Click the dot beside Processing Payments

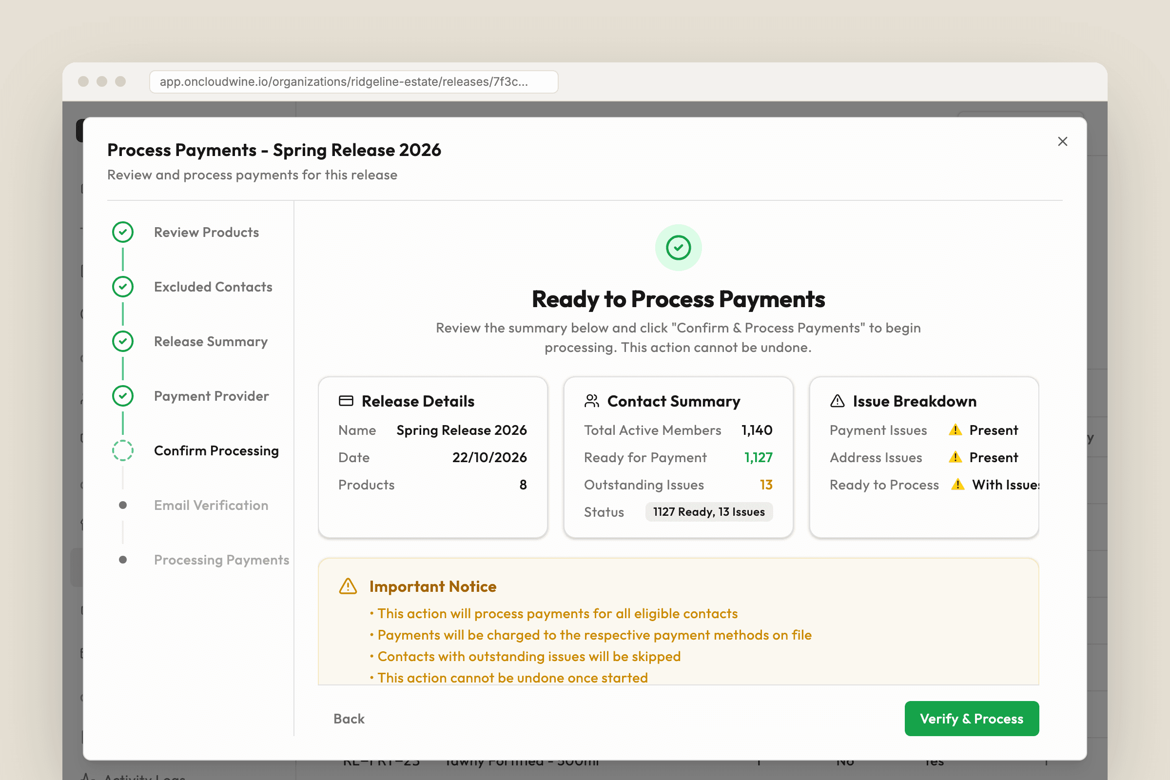pos(123,560)
